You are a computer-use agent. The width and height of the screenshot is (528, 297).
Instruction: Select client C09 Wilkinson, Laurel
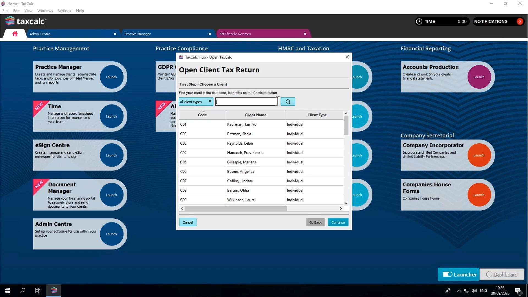click(261, 200)
